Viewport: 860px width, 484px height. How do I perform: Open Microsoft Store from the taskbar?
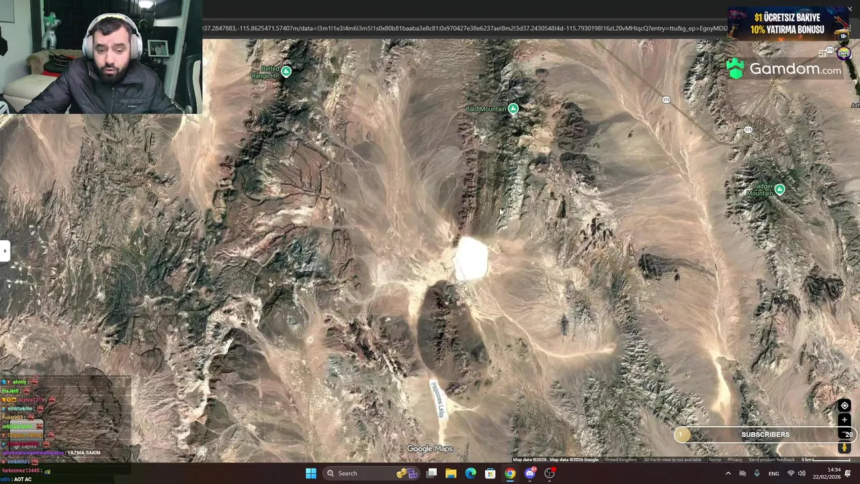(490, 473)
